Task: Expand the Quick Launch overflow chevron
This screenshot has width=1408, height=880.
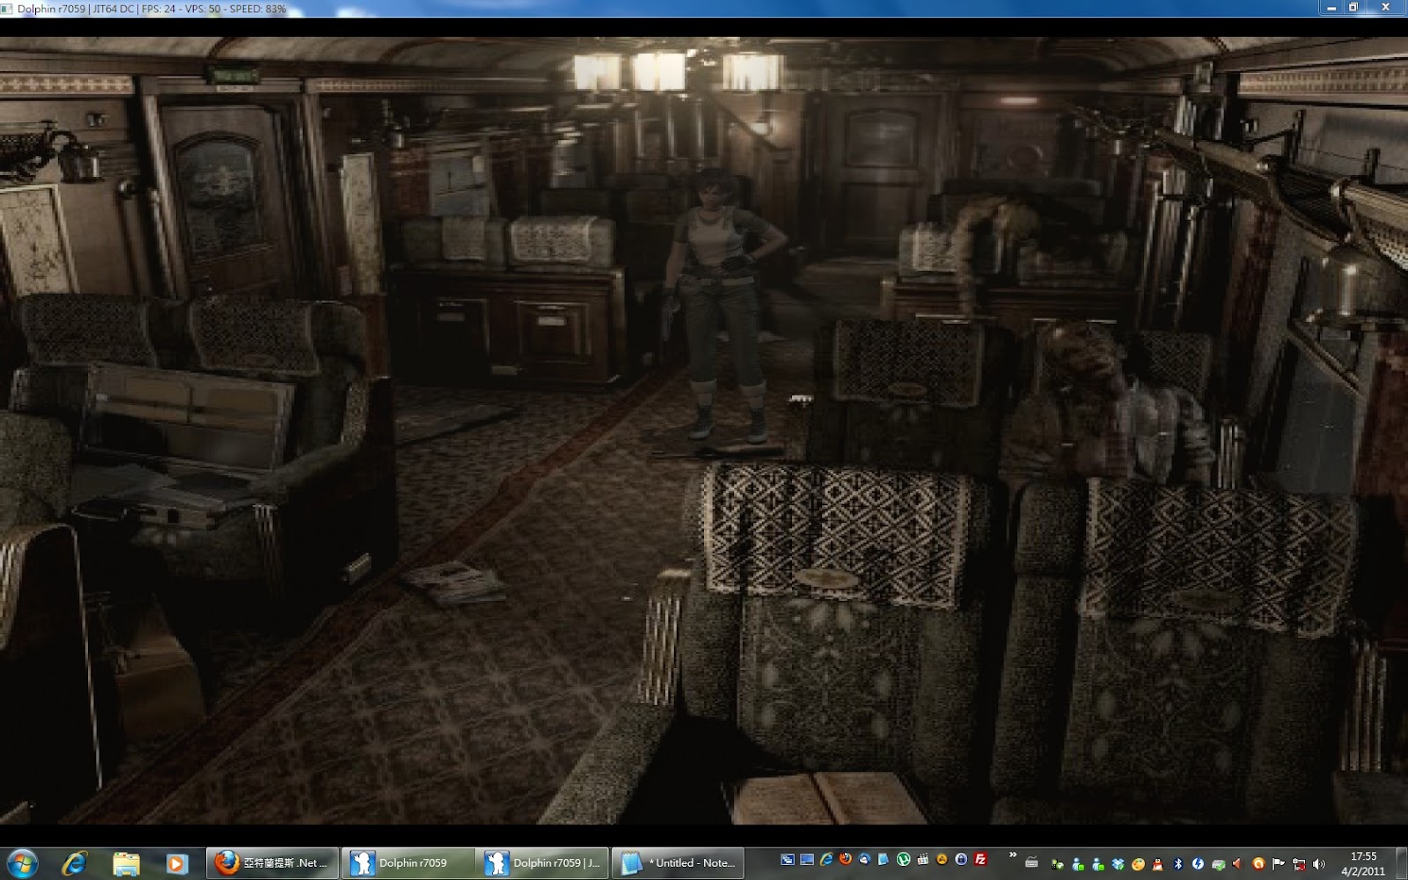Action: click(1012, 855)
